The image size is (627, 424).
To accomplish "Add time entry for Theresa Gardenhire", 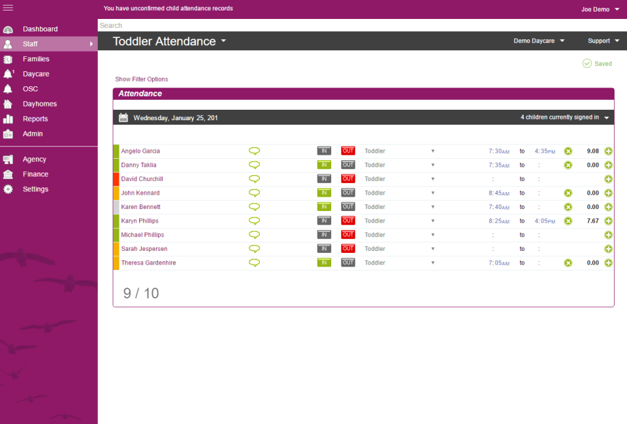I will [x=608, y=263].
